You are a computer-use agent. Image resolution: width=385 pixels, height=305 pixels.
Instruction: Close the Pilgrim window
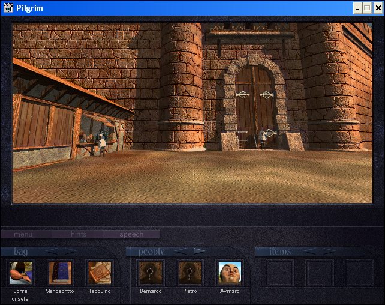coord(378,8)
